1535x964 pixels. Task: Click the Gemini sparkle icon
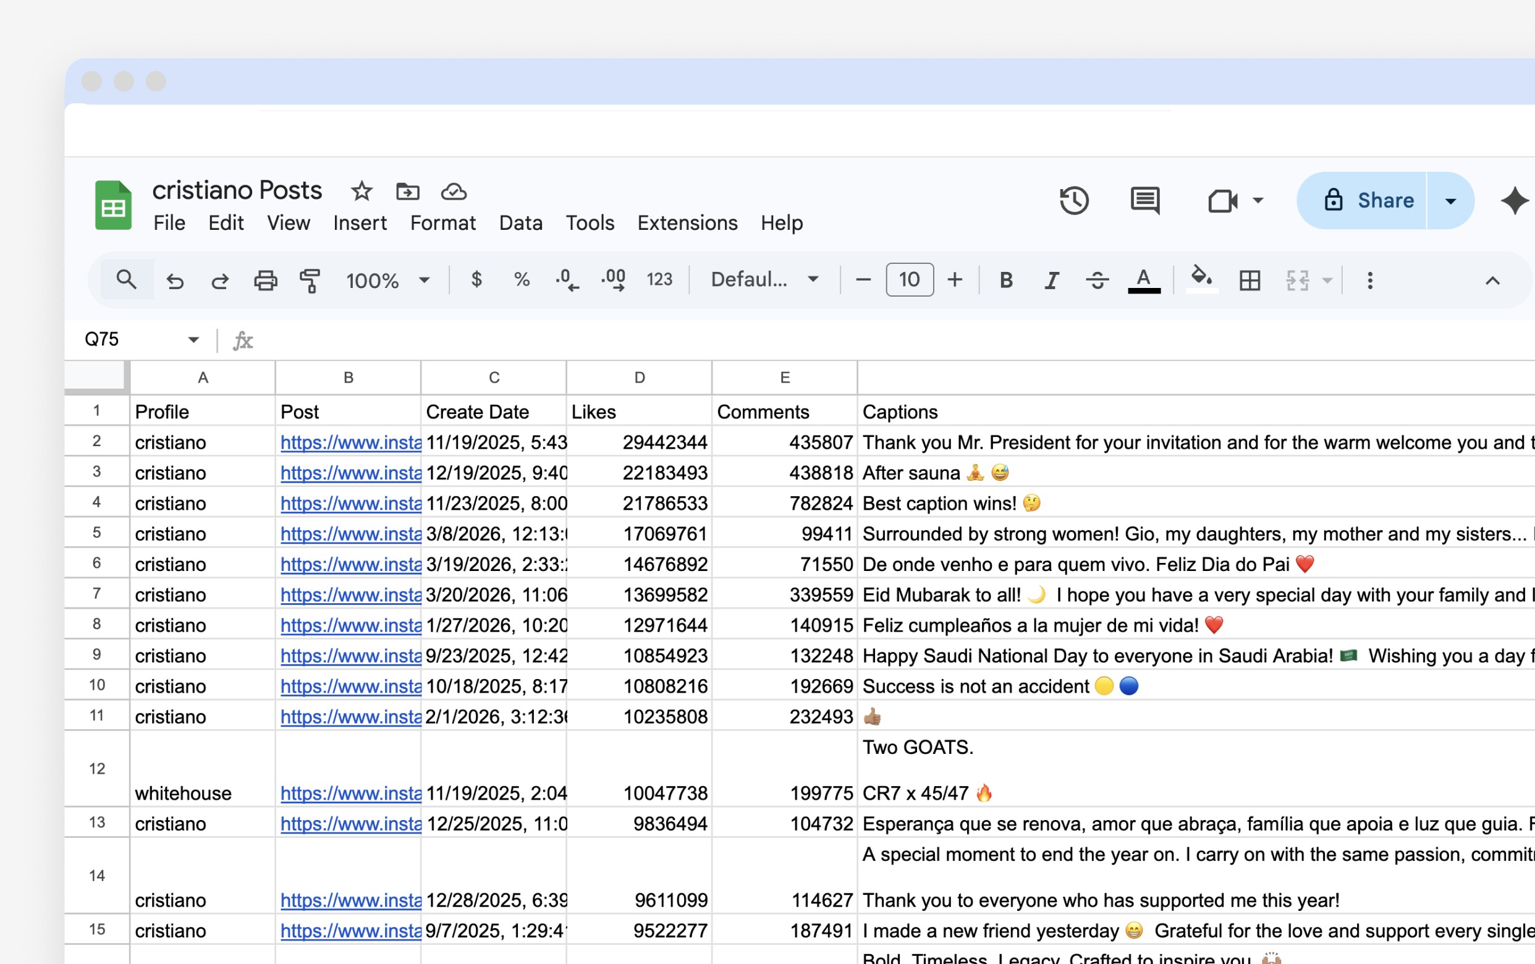1515,201
